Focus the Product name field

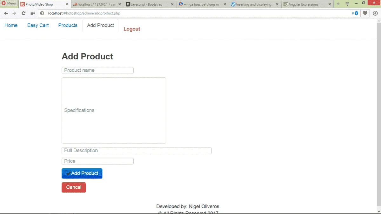pyautogui.click(x=97, y=70)
